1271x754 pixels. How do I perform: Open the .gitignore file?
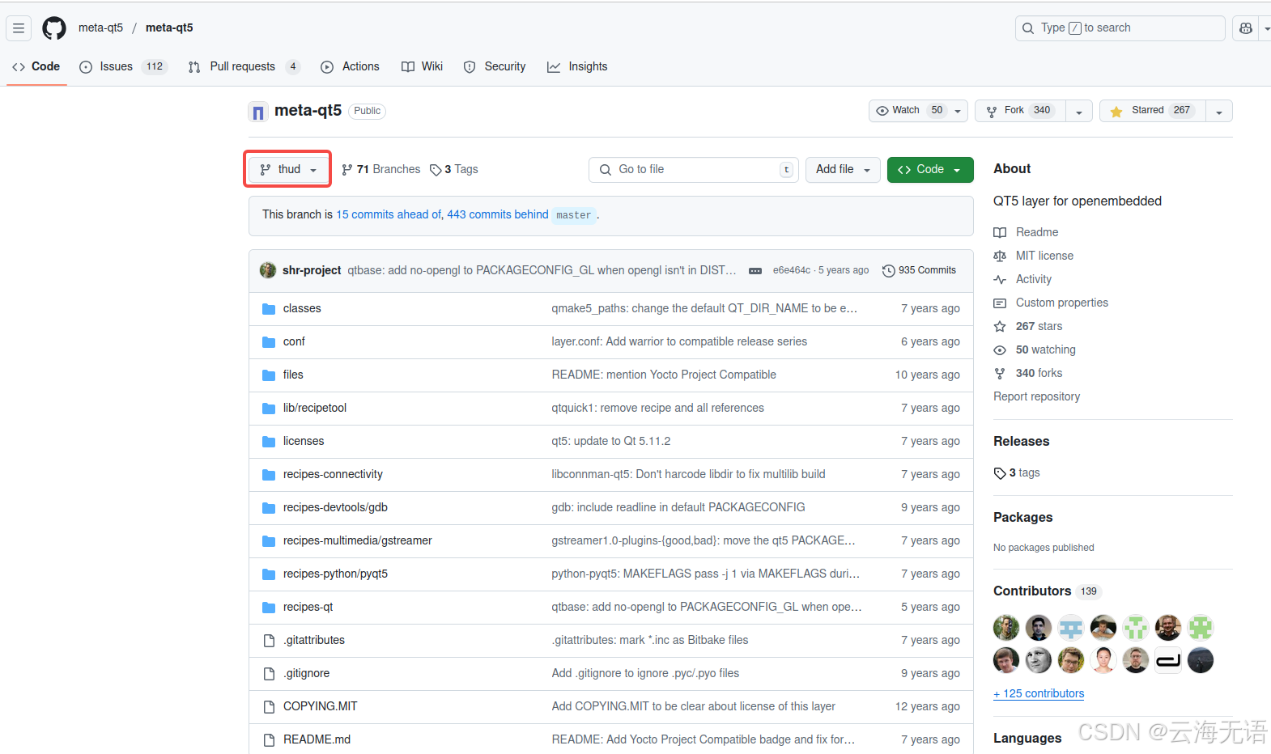306,673
